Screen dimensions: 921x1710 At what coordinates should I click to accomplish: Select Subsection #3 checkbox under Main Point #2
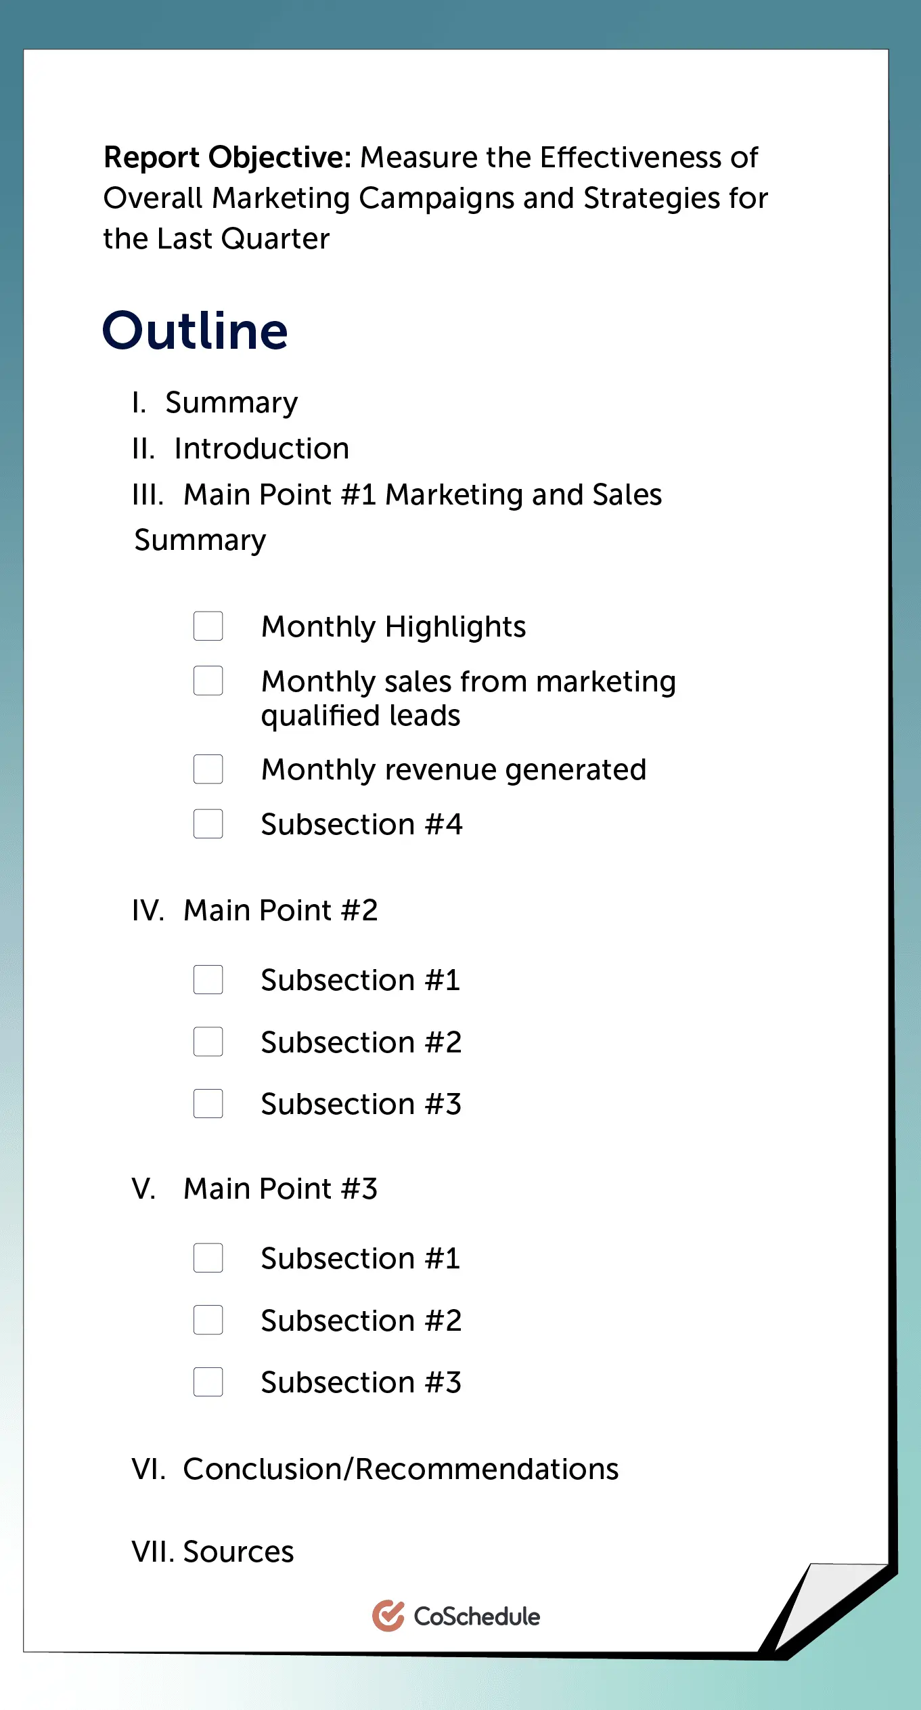pos(208,1103)
